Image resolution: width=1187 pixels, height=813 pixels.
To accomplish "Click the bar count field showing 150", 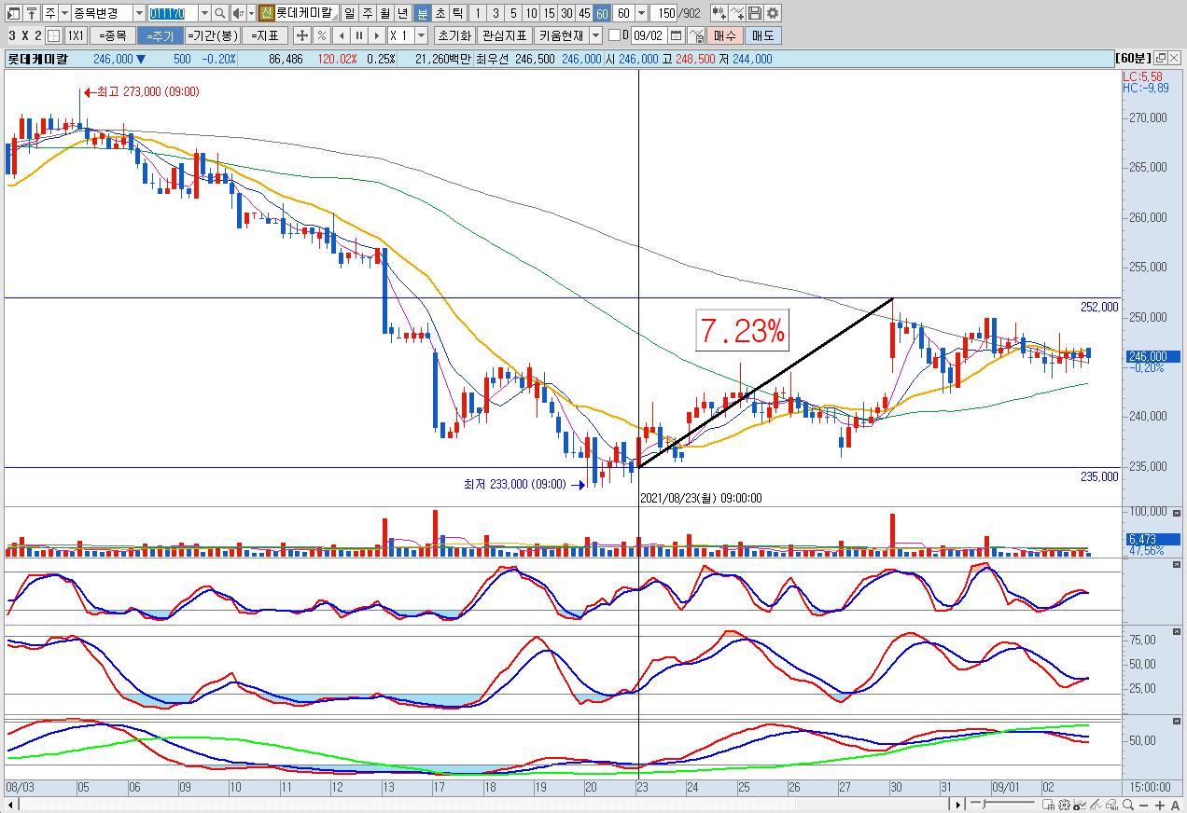I will click(x=663, y=13).
